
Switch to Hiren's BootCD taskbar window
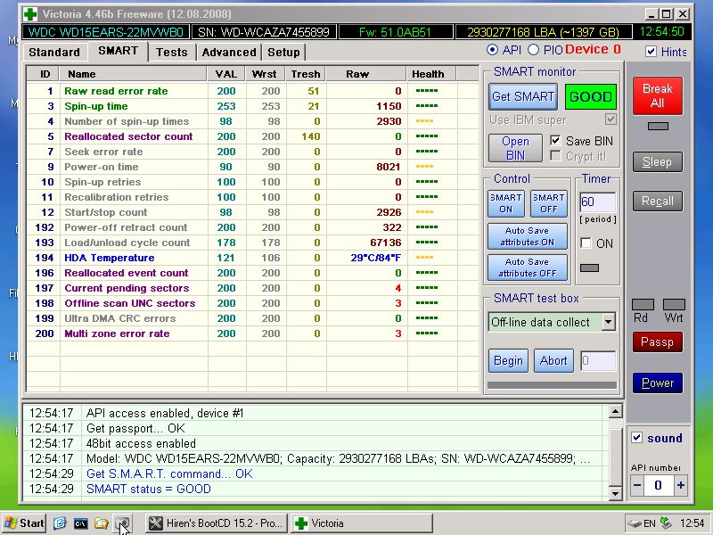point(217,523)
